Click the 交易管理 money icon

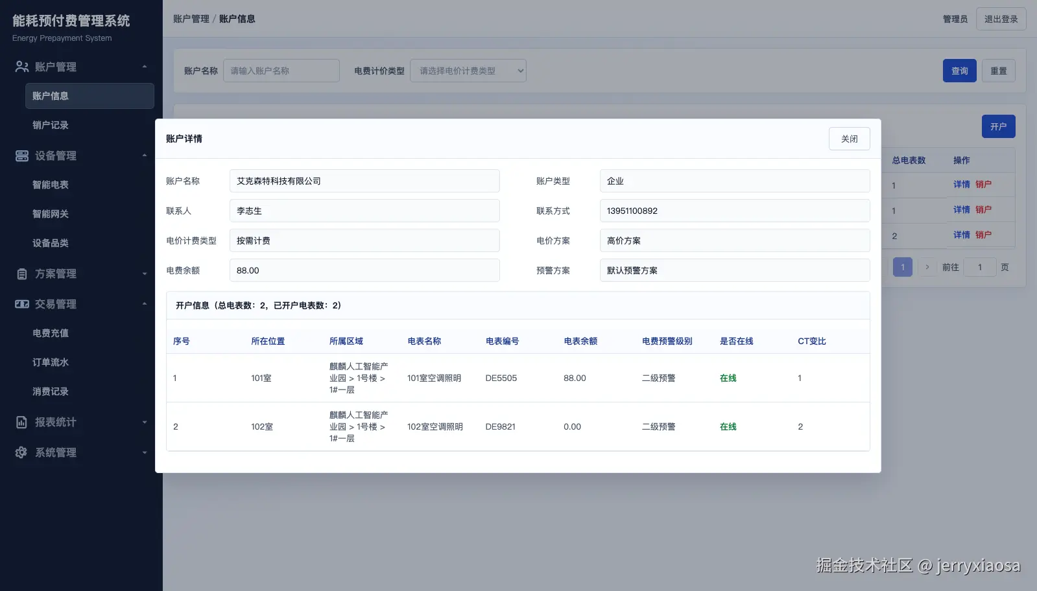[x=21, y=304]
